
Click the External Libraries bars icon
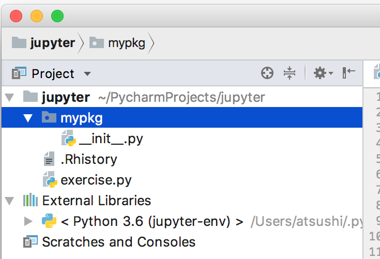30,201
